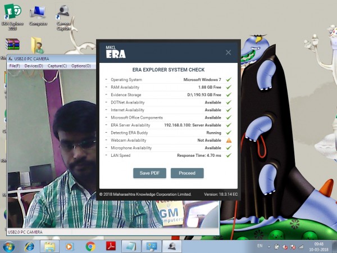Screen dimensions: 337x253
Task: Click the RAM Availability green checkmark
Action: [x=229, y=87]
